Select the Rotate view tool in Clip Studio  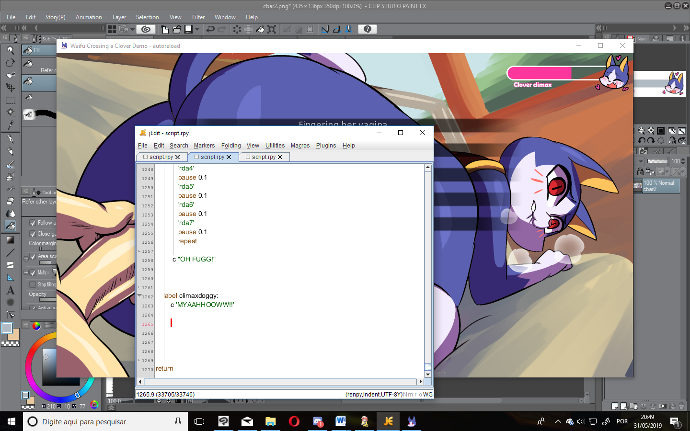click(x=10, y=63)
